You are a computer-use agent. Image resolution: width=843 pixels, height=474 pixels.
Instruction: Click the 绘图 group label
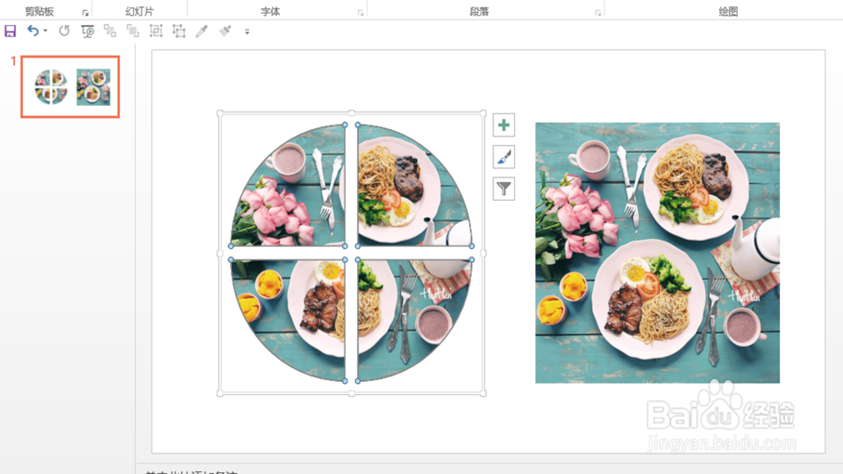pyautogui.click(x=728, y=12)
